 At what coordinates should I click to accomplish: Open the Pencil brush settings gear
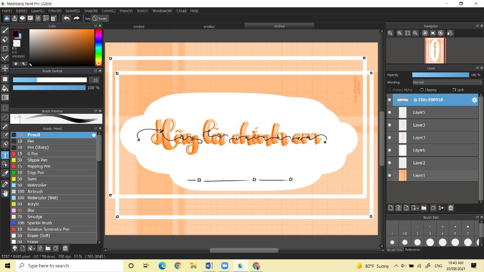point(94,135)
